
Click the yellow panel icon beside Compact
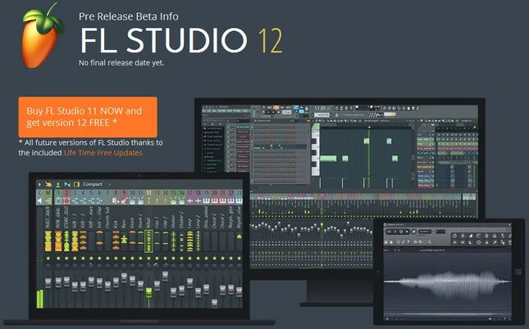(x=76, y=184)
